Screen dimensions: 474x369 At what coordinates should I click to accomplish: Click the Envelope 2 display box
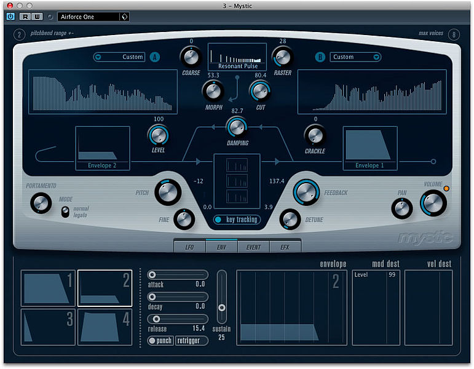(x=103, y=148)
